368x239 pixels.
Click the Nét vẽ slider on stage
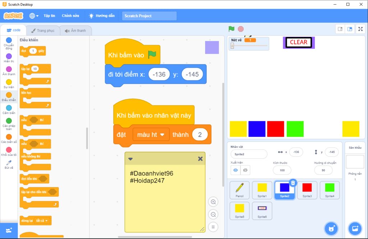point(249,46)
